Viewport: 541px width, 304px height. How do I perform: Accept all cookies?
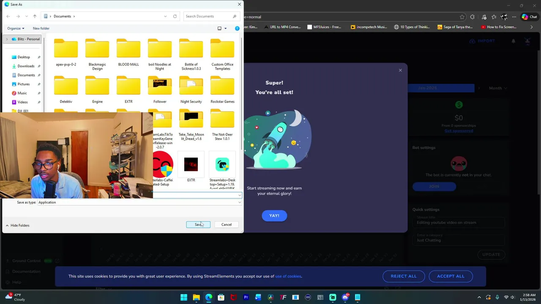[x=451, y=276]
